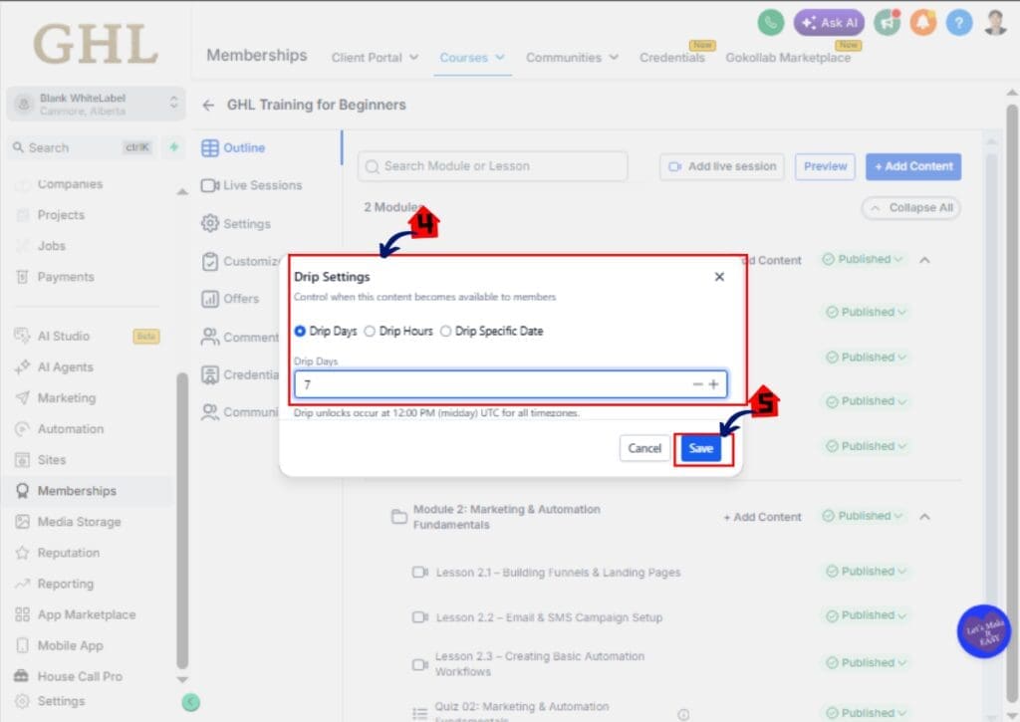Open the Courses dropdown

click(471, 58)
